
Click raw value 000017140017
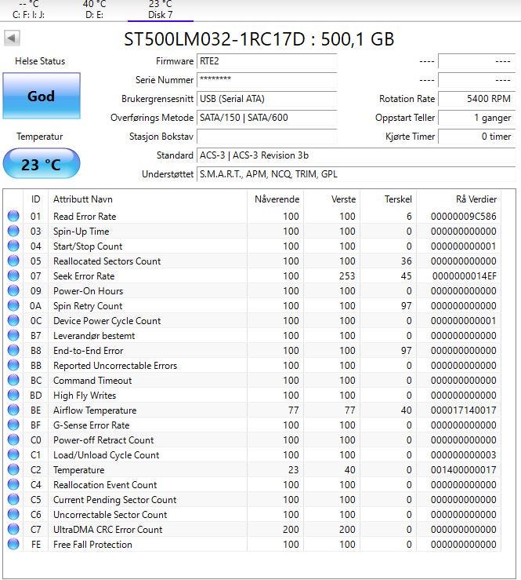pyautogui.click(x=463, y=410)
